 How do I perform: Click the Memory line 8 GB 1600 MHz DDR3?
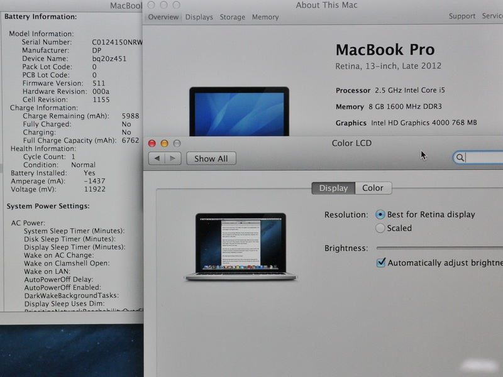[389, 106]
